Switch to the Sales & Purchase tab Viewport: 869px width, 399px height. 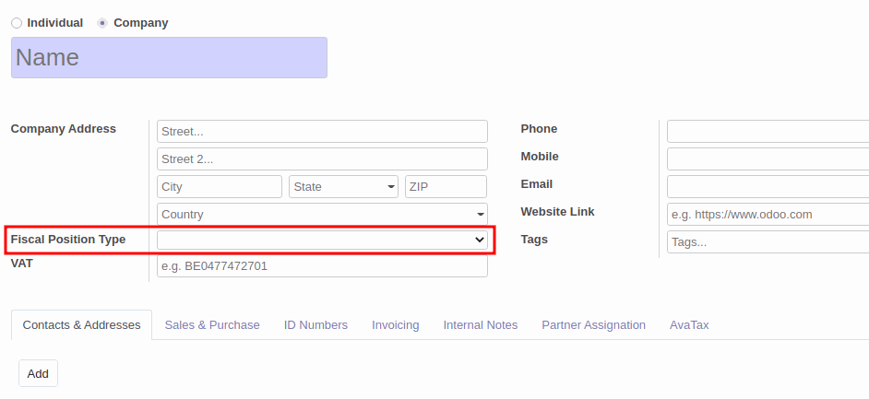(212, 325)
